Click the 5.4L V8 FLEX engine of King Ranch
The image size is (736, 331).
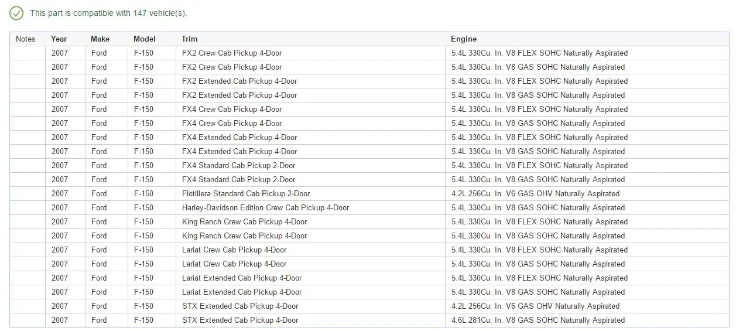pos(539,221)
